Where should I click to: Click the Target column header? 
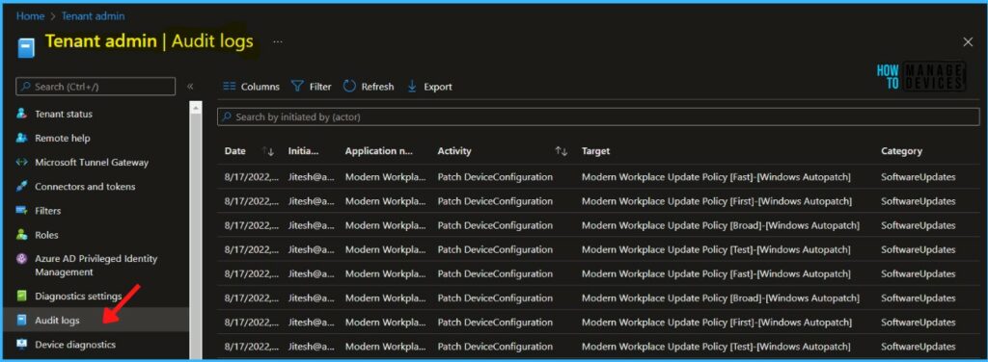tap(595, 151)
